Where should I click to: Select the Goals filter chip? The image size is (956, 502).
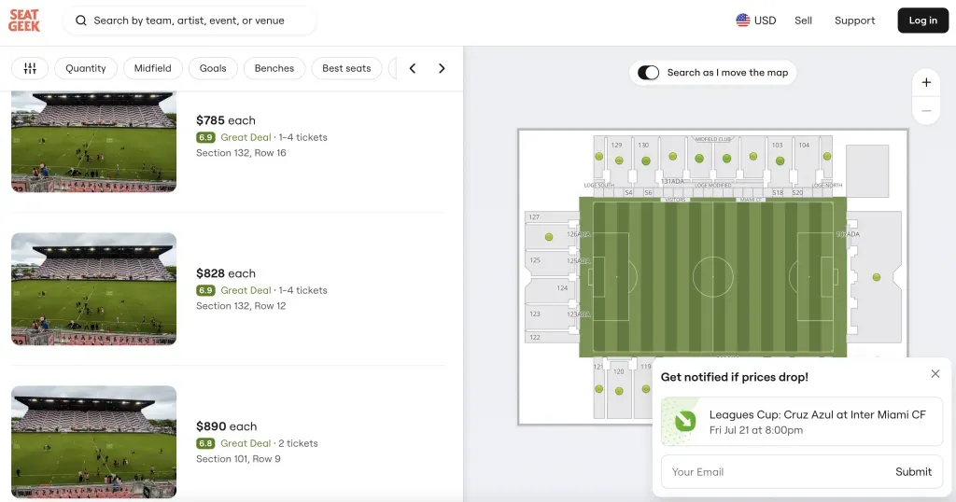(213, 68)
